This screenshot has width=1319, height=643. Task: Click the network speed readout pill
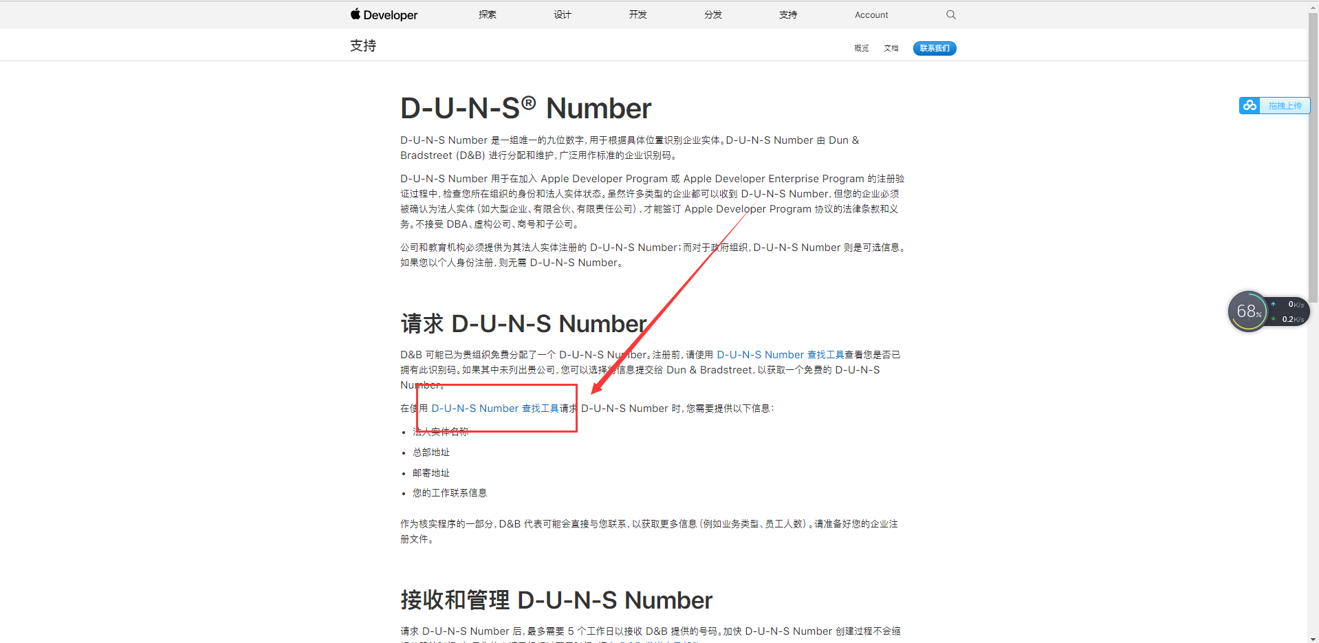tap(1289, 312)
